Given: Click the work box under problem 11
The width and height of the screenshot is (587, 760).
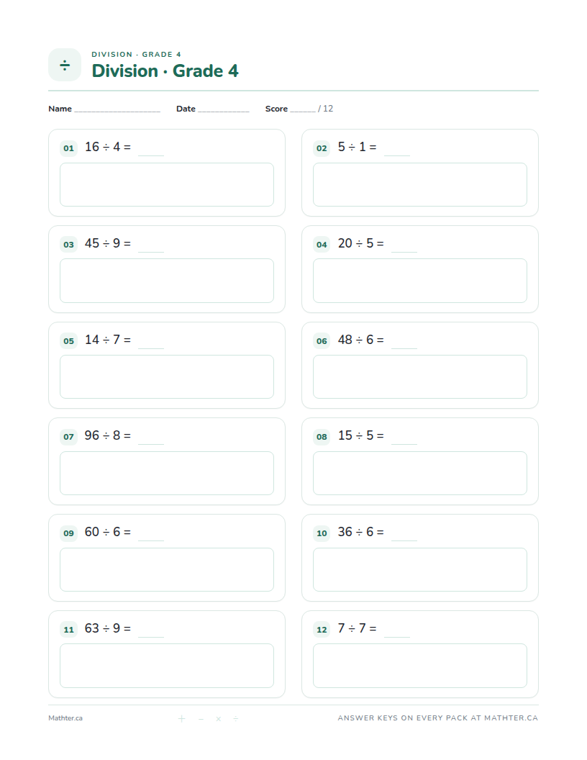Looking at the screenshot, I should click(x=167, y=666).
